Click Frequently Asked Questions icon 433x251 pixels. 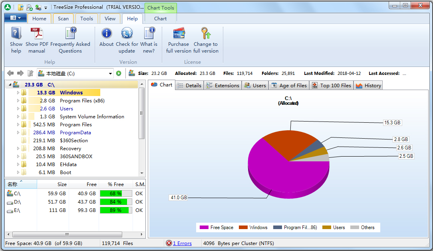tap(70, 33)
